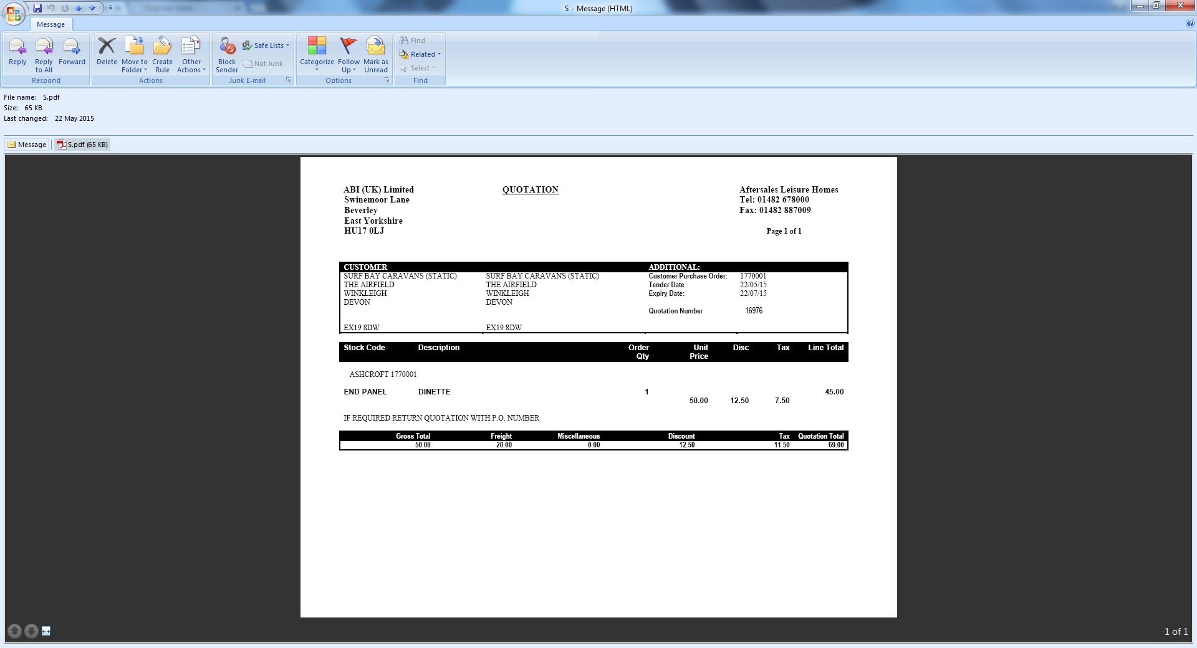The height and width of the screenshot is (648, 1197).
Task: Block the sender of this email
Action: pyautogui.click(x=227, y=55)
